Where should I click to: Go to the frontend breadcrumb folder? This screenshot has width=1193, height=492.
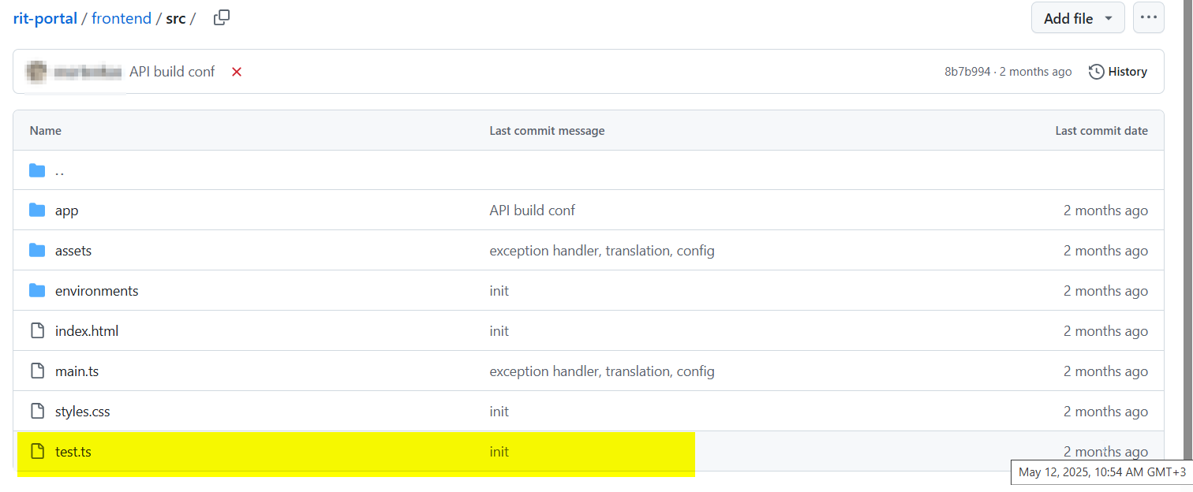click(122, 18)
